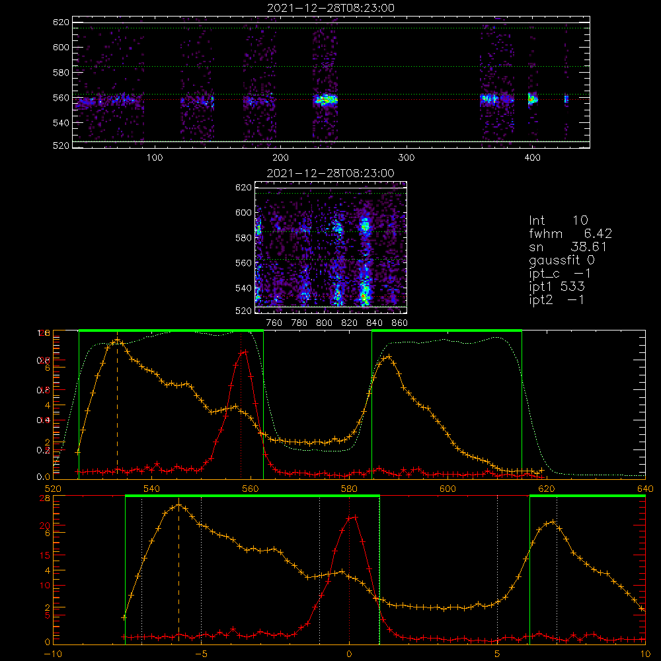The width and height of the screenshot is (661, 661).
Task: Click x-axis label 300 on top spectrogram
Action: [x=407, y=158]
